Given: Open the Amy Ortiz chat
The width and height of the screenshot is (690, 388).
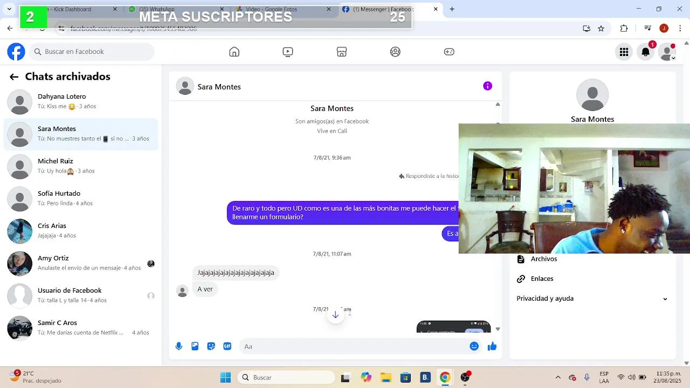Looking at the screenshot, I should (x=81, y=263).
